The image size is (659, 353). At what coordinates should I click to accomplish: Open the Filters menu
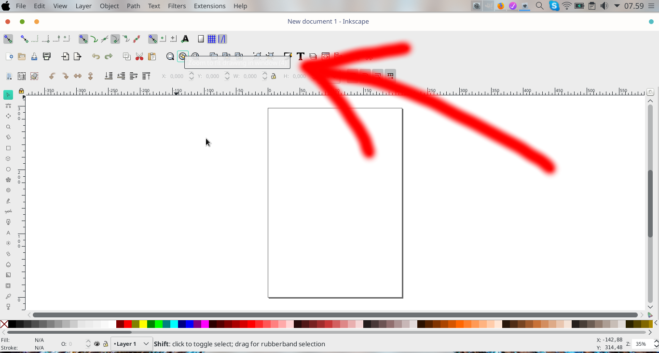pyautogui.click(x=177, y=6)
